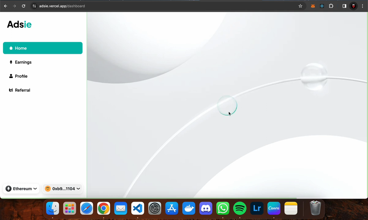
Task: Open Discord from the dock
Action: pyautogui.click(x=206, y=209)
